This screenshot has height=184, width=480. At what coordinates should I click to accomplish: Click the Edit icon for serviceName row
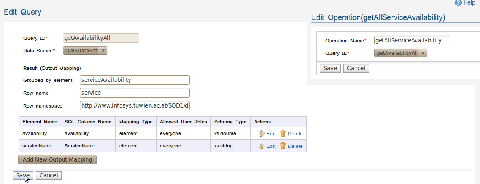click(x=261, y=146)
